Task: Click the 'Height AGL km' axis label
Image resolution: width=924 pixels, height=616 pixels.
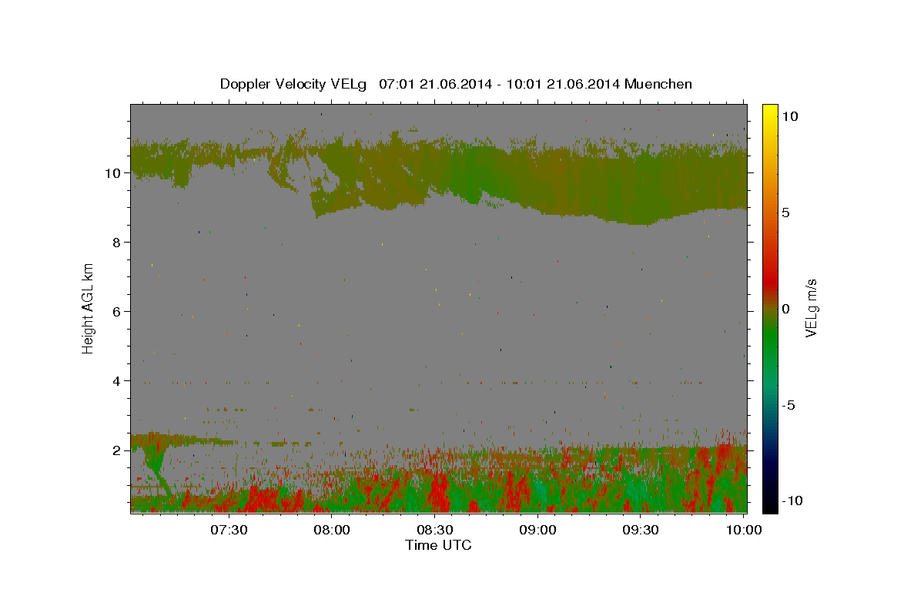Action: (x=88, y=309)
